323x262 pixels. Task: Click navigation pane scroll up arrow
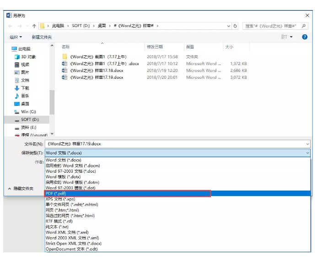[52, 46]
